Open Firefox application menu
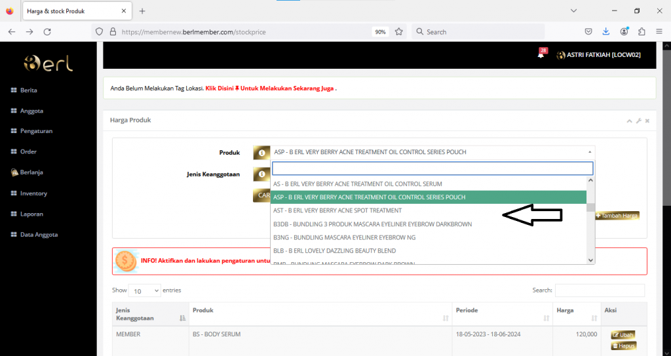Image resolution: width=671 pixels, height=356 pixels. point(659,31)
